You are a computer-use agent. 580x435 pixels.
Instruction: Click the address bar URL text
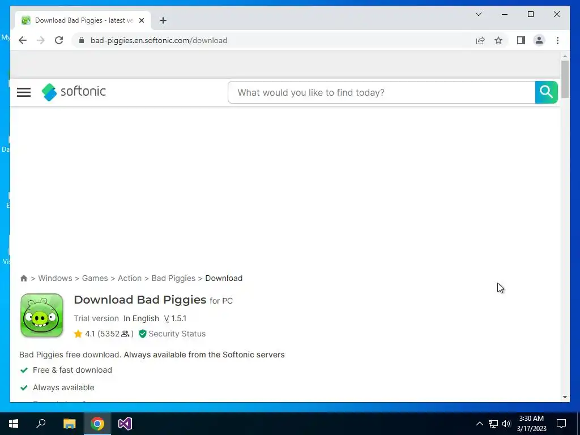[x=159, y=40]
